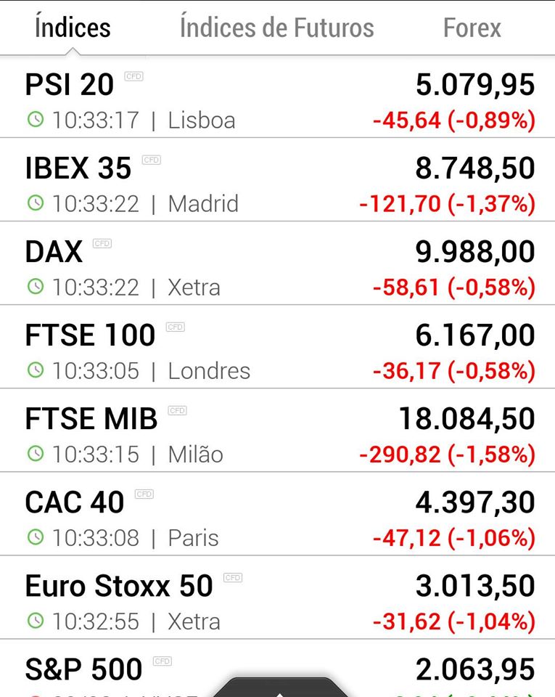Tap the CFD badge next to PSI 20
The height and width of the screenshot is (697, 555).
tap(133, 76)
